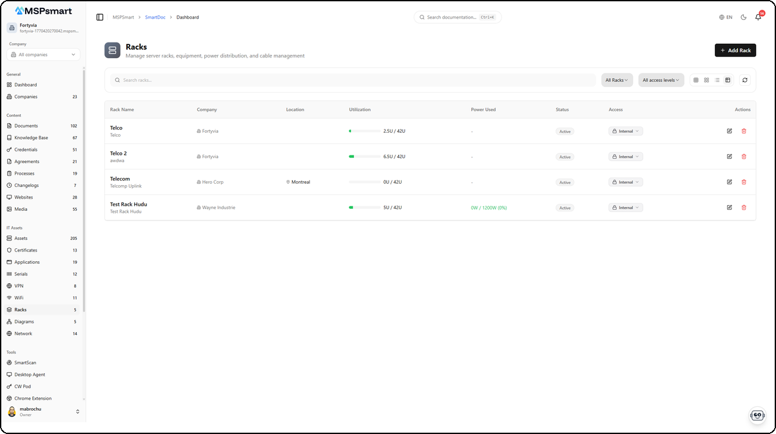Delete the Test Rack Hudu rack
Screen dimensions: 776x434
tap(744, 207)
